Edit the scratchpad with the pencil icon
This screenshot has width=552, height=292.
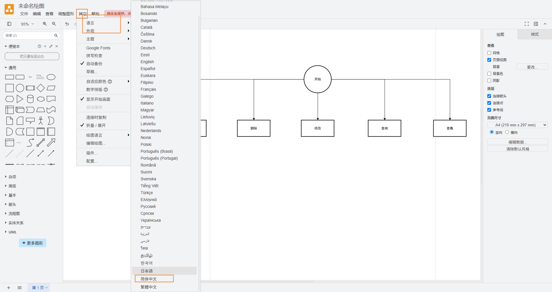click(51, 46)
